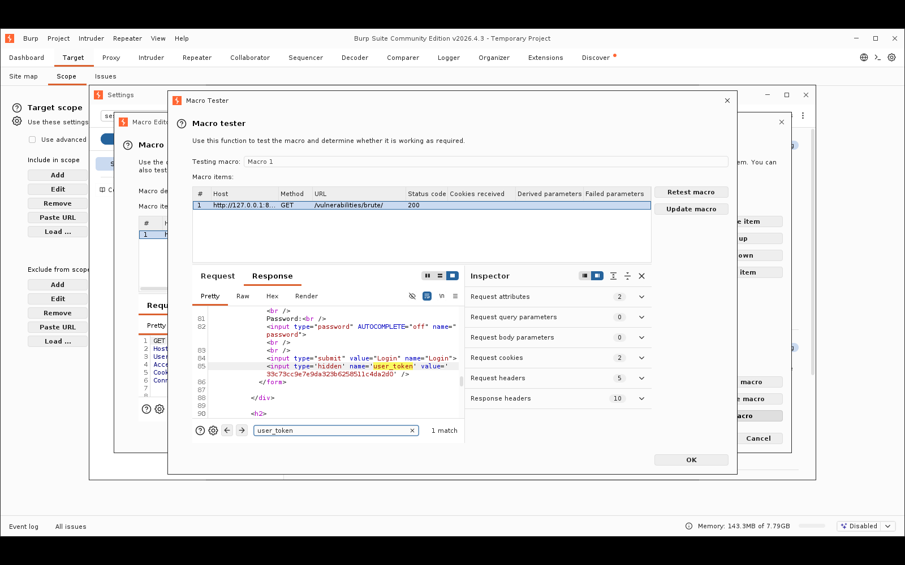
Task: Open response editor options menu icon
Action: 455,296
